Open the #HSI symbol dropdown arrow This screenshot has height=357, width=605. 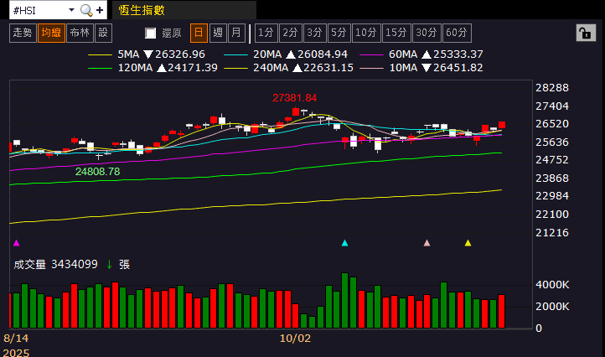(x=71, y=10)
